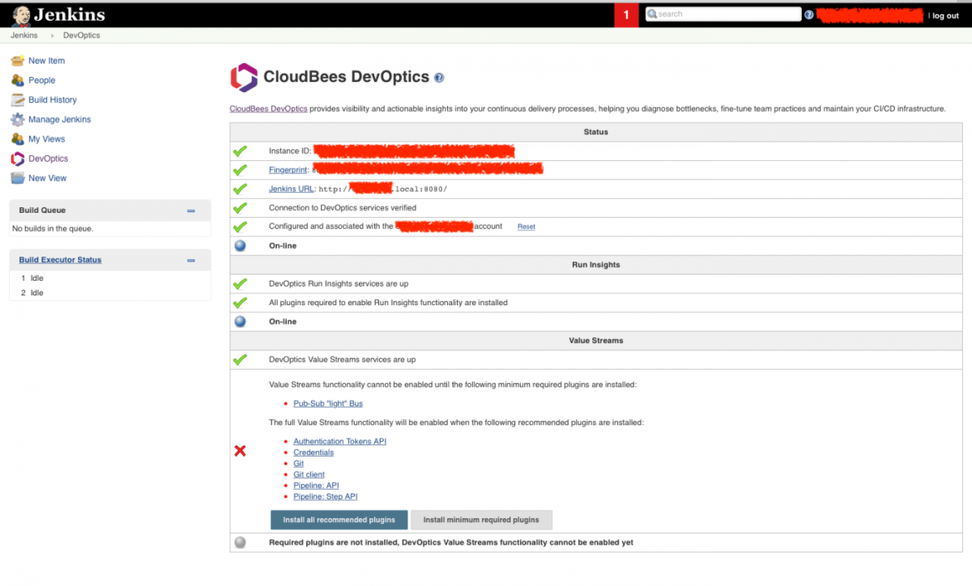Click help icon beside CloudBees DevOptics title
Viewport: 972px width, 586px height.
pyautogui.click(x=439, y=78)
